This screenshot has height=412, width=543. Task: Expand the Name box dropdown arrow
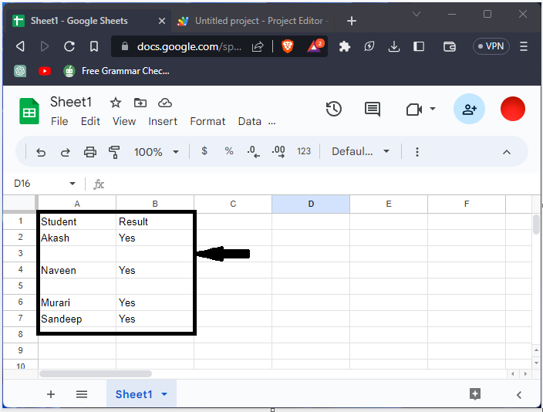tap(73, 184)
